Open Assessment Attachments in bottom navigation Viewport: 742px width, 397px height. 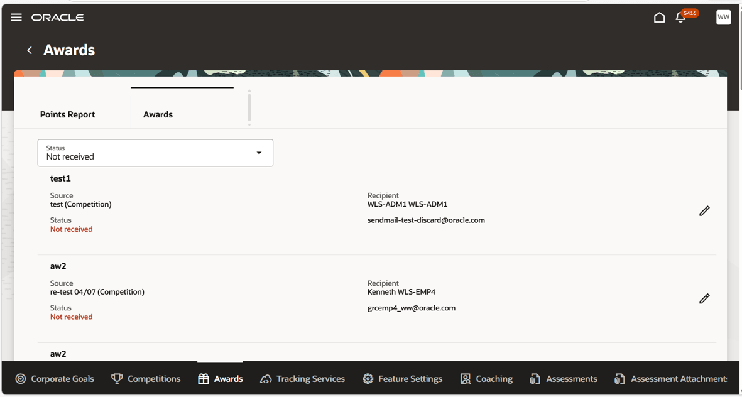point(671,379)
